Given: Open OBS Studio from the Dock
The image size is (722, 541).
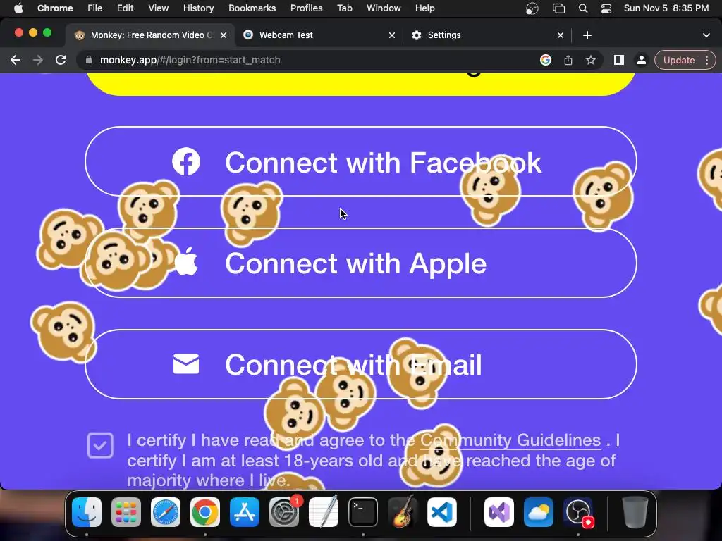Looking at the screenshot, I should 578,512.
